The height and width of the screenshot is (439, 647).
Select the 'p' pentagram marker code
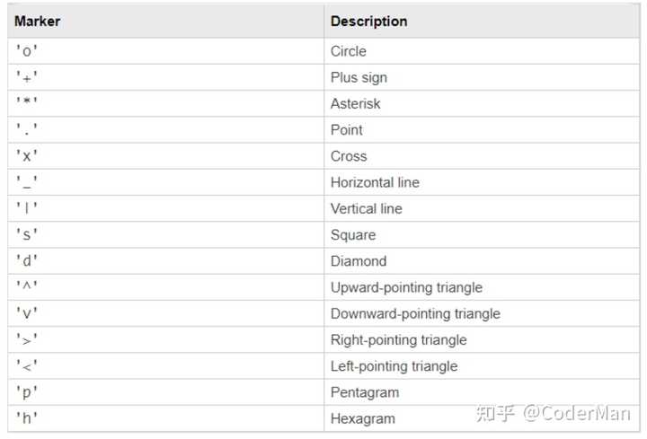[x=26, y=392]
